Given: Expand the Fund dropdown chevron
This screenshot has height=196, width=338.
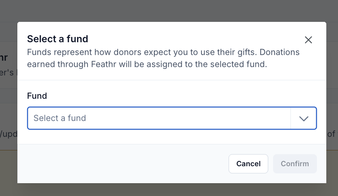Looking at the screenshot, I should pyautogui.click(x=304, y=118).
